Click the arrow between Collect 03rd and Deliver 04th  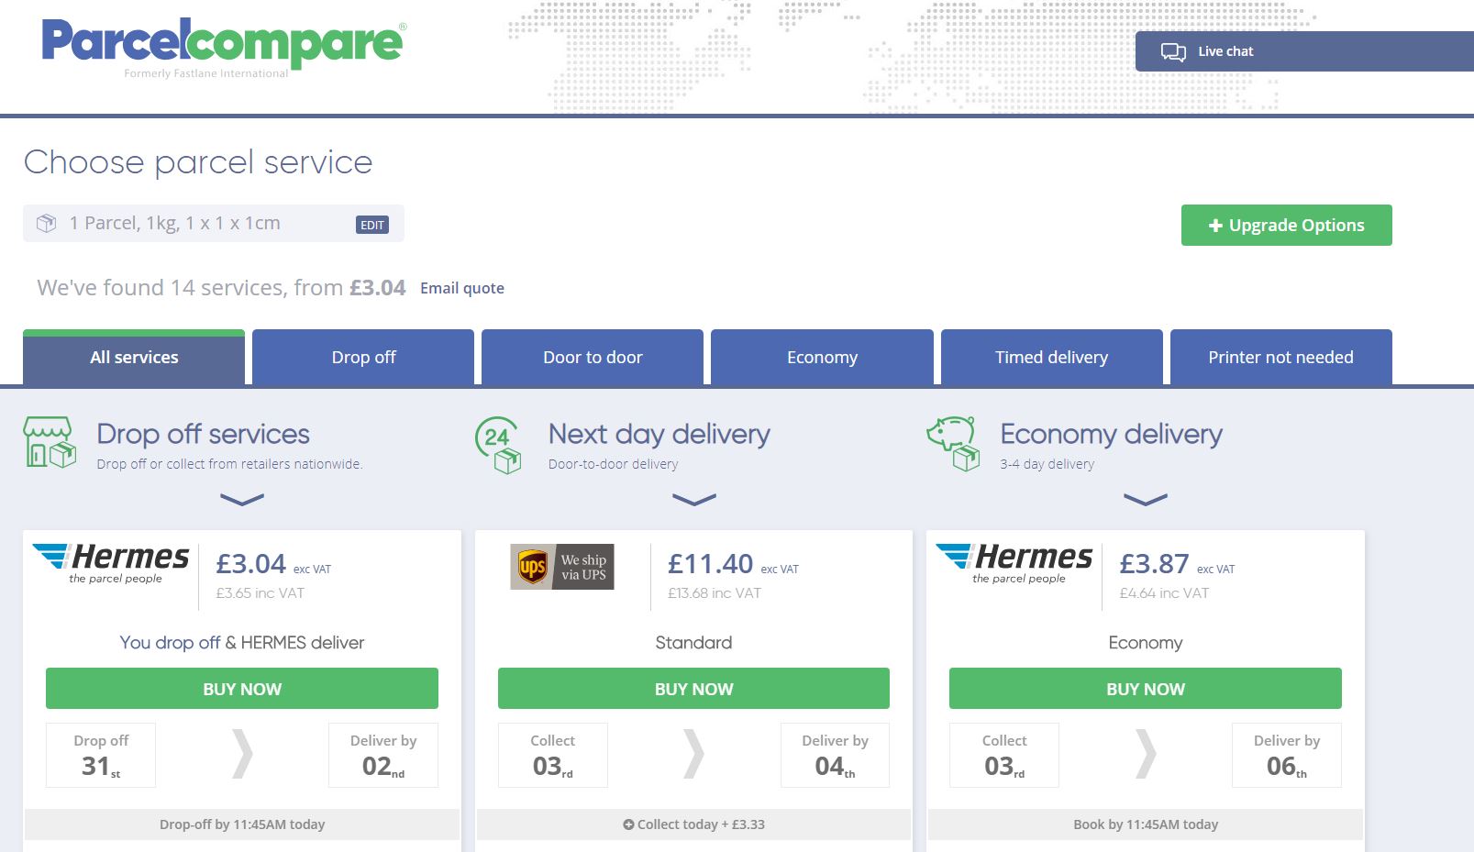pos(694,754)
